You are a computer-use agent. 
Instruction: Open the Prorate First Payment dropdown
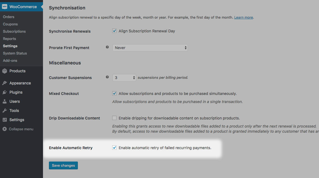coord(150,48)
